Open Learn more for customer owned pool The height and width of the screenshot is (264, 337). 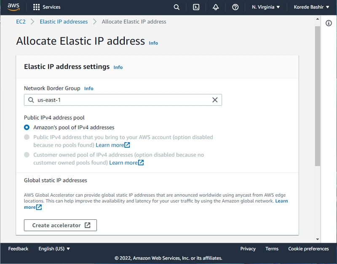tap(123, 163)
